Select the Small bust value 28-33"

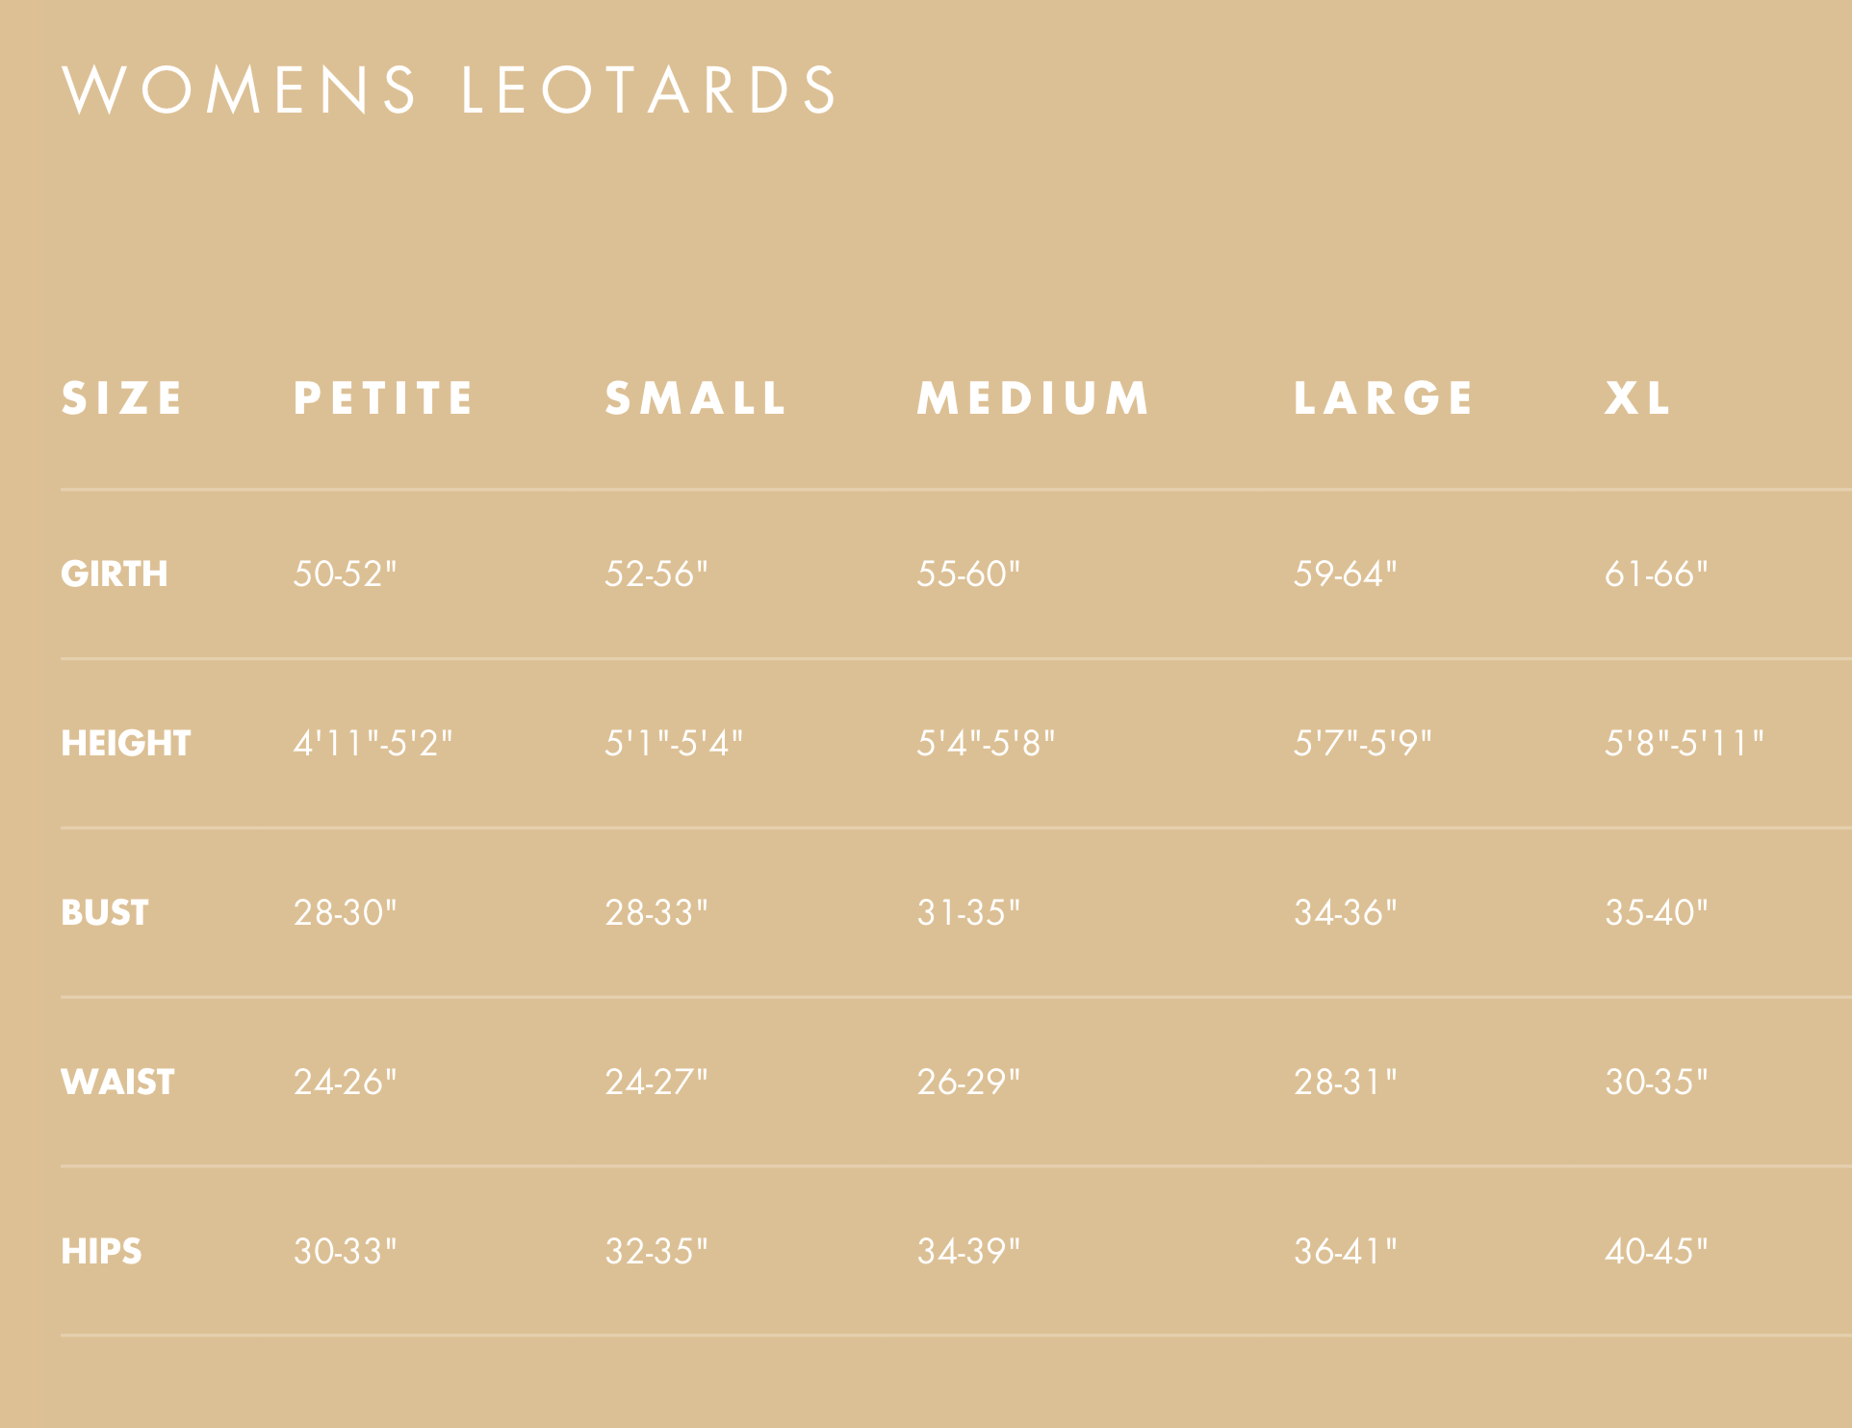[x=656, y=913]
